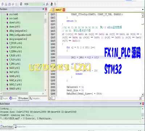Click the Build target toolbar icon
This screenshot has height=131, width=145.
(6, 4)
